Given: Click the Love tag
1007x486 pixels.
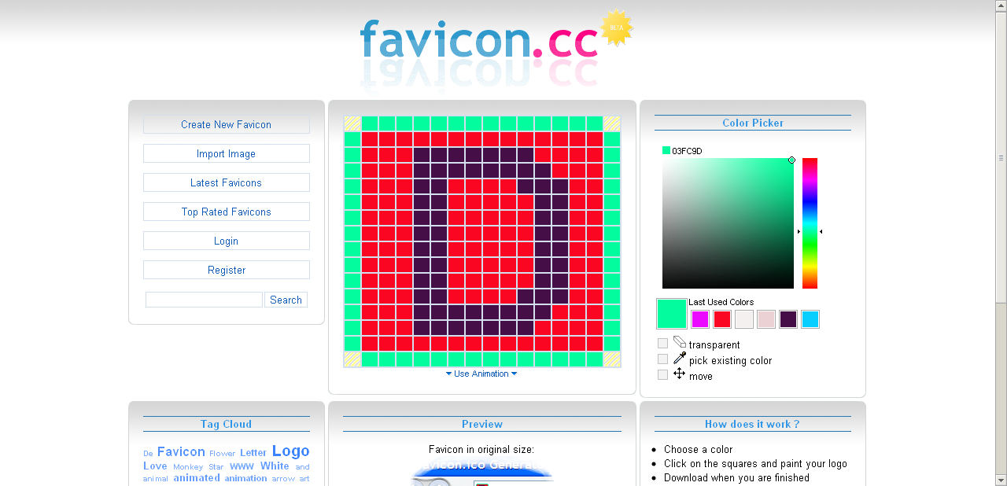Looking at the screenshot, I should 155,466.
